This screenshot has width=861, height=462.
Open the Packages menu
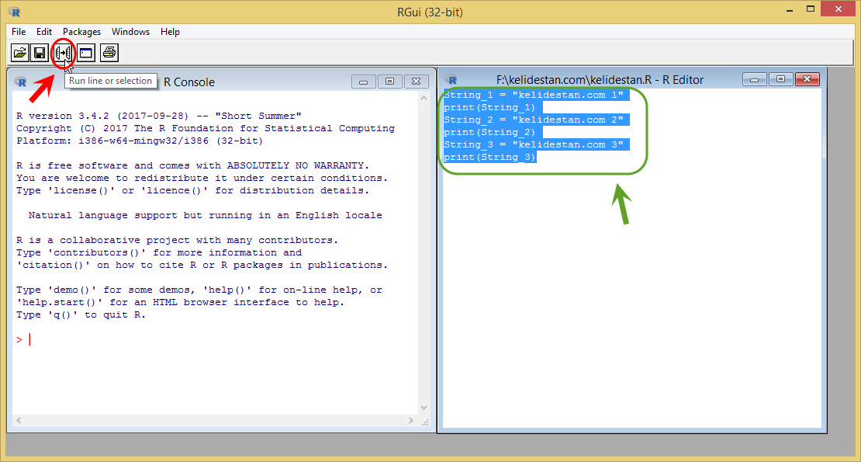[x=81, y=32]
